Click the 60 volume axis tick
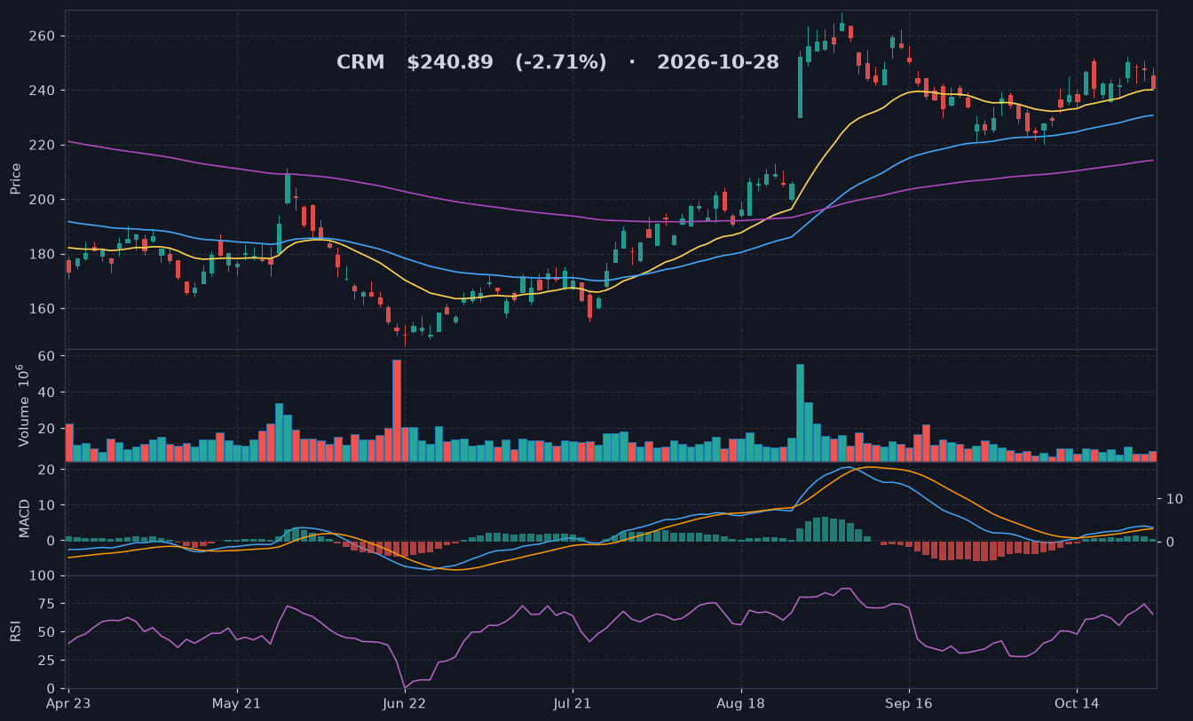 click(47, 356)
